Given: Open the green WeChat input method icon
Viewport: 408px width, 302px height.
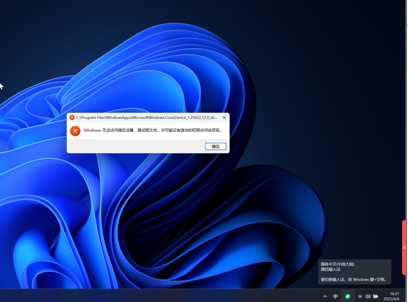Looking at the screenshot, I should 348,296.
